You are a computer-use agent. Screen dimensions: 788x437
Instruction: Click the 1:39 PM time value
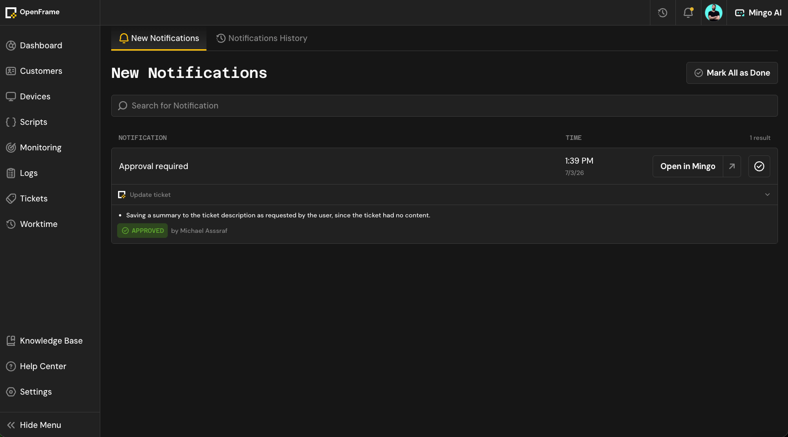[x=579, y=161]
